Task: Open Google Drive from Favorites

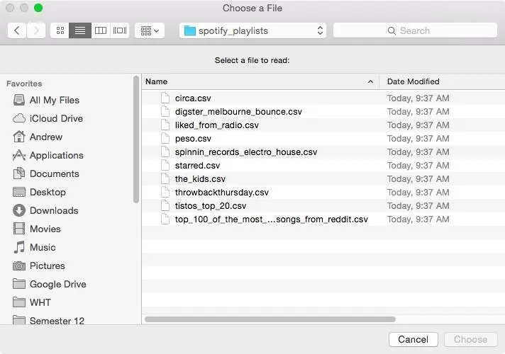Action: tap(57, 284)
